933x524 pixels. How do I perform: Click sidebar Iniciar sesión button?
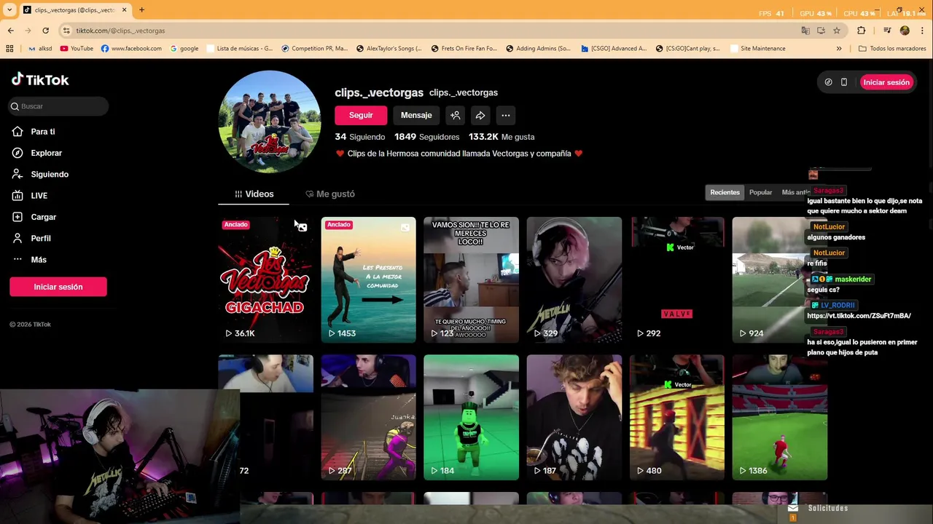click(x=58, y=287)
